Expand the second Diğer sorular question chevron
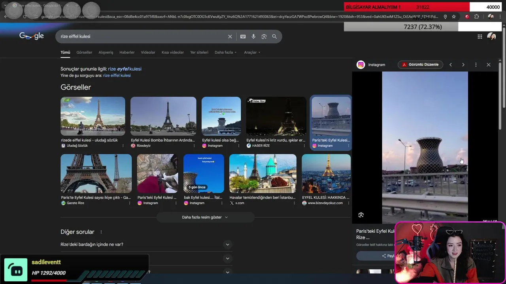This screenshot has height=284, width=506. tap(227, 258)
